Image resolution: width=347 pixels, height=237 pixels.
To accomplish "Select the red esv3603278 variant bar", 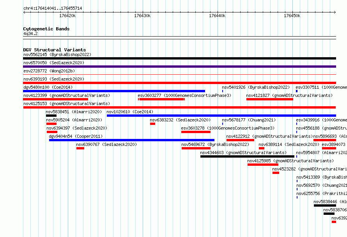I will (196, 132).
